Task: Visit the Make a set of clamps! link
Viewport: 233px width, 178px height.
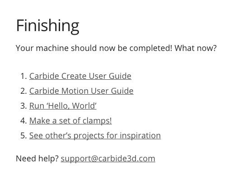Action: [x=70, y=121]
